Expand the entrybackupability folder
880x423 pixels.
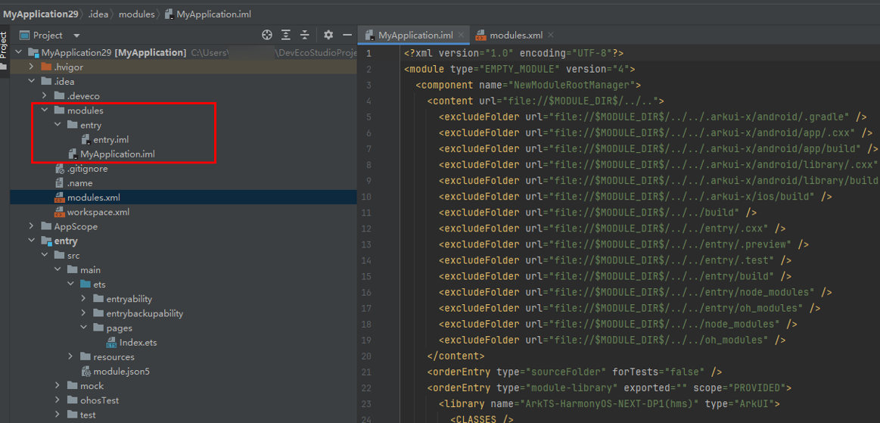click(83, 313)
